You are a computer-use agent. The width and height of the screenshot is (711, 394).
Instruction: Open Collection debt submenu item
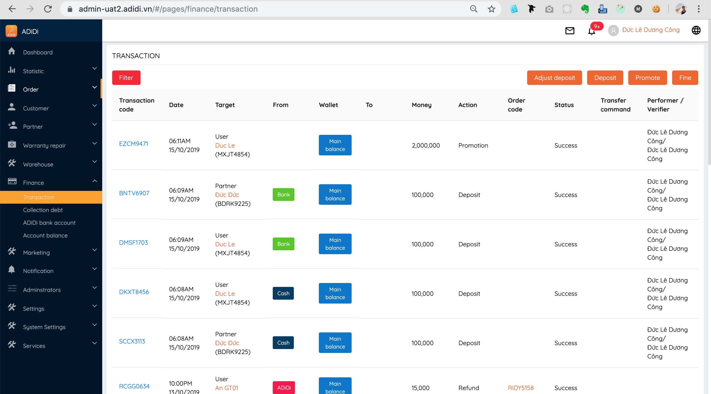(x=43, y=210)
